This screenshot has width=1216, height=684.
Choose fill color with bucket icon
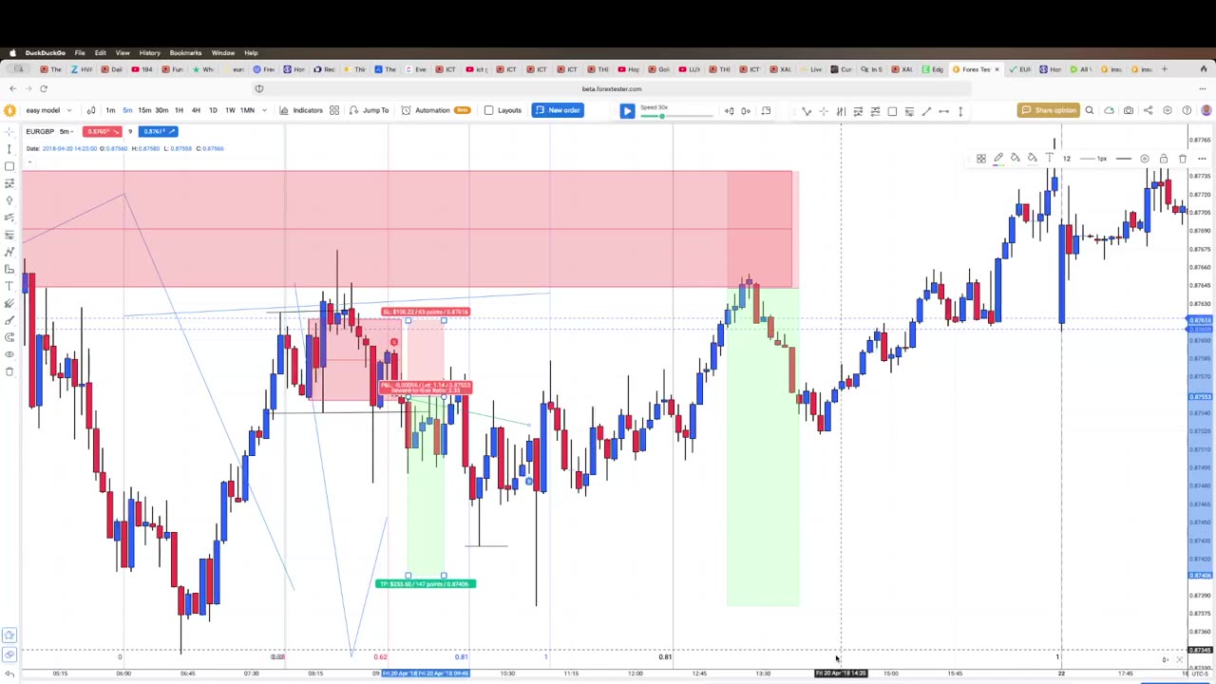1015,159
